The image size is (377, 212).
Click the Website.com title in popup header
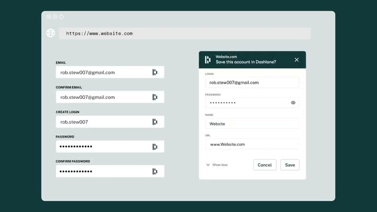pos(226,57)
